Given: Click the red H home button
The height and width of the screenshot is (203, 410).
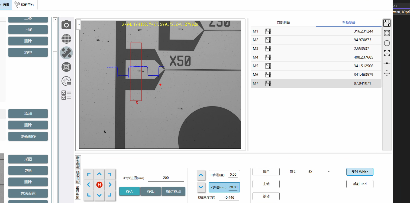Looking at the screenshot, I should pos(99,185).
